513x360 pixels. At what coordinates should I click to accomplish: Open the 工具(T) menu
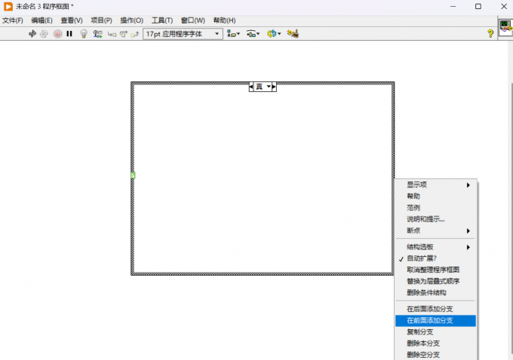(x=162, y=20)
